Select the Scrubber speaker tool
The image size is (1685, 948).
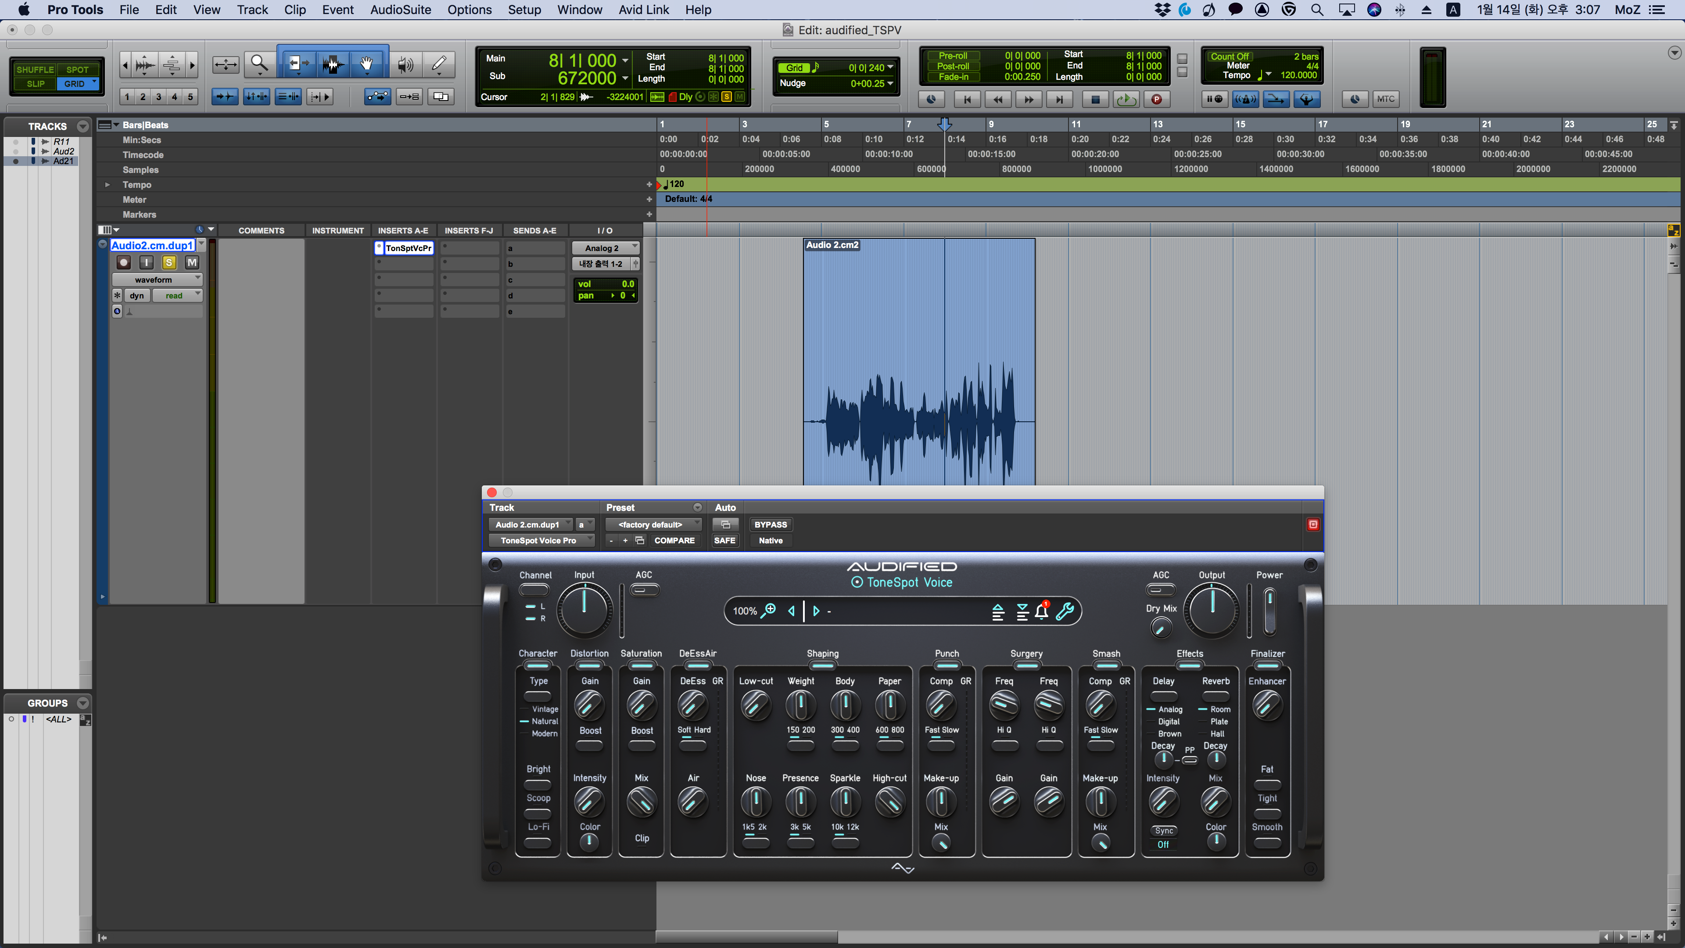(x=405, y=64)
